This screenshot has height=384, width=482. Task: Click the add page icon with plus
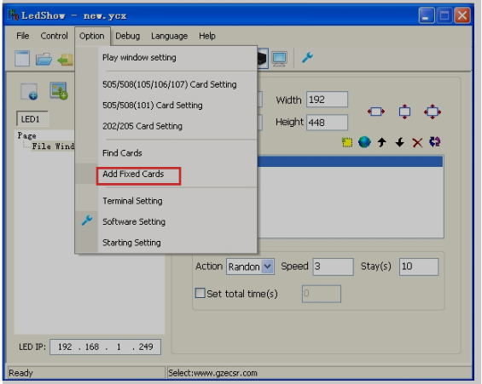pos(29,91)
